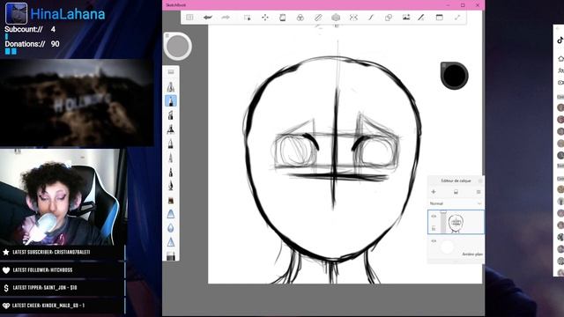Open the Perspective guides tool
Image resolution: width=564 pixels, height=317 pixels.
tap(336, 18)
